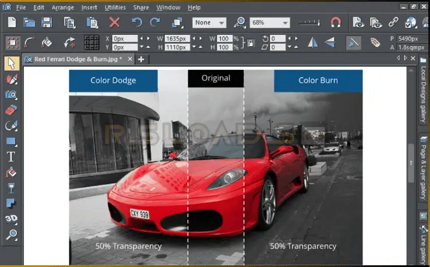Click the vertical scrollbar thumb
Image resolution: width=430 pixels, height=267 pixels.
[411, 163]
